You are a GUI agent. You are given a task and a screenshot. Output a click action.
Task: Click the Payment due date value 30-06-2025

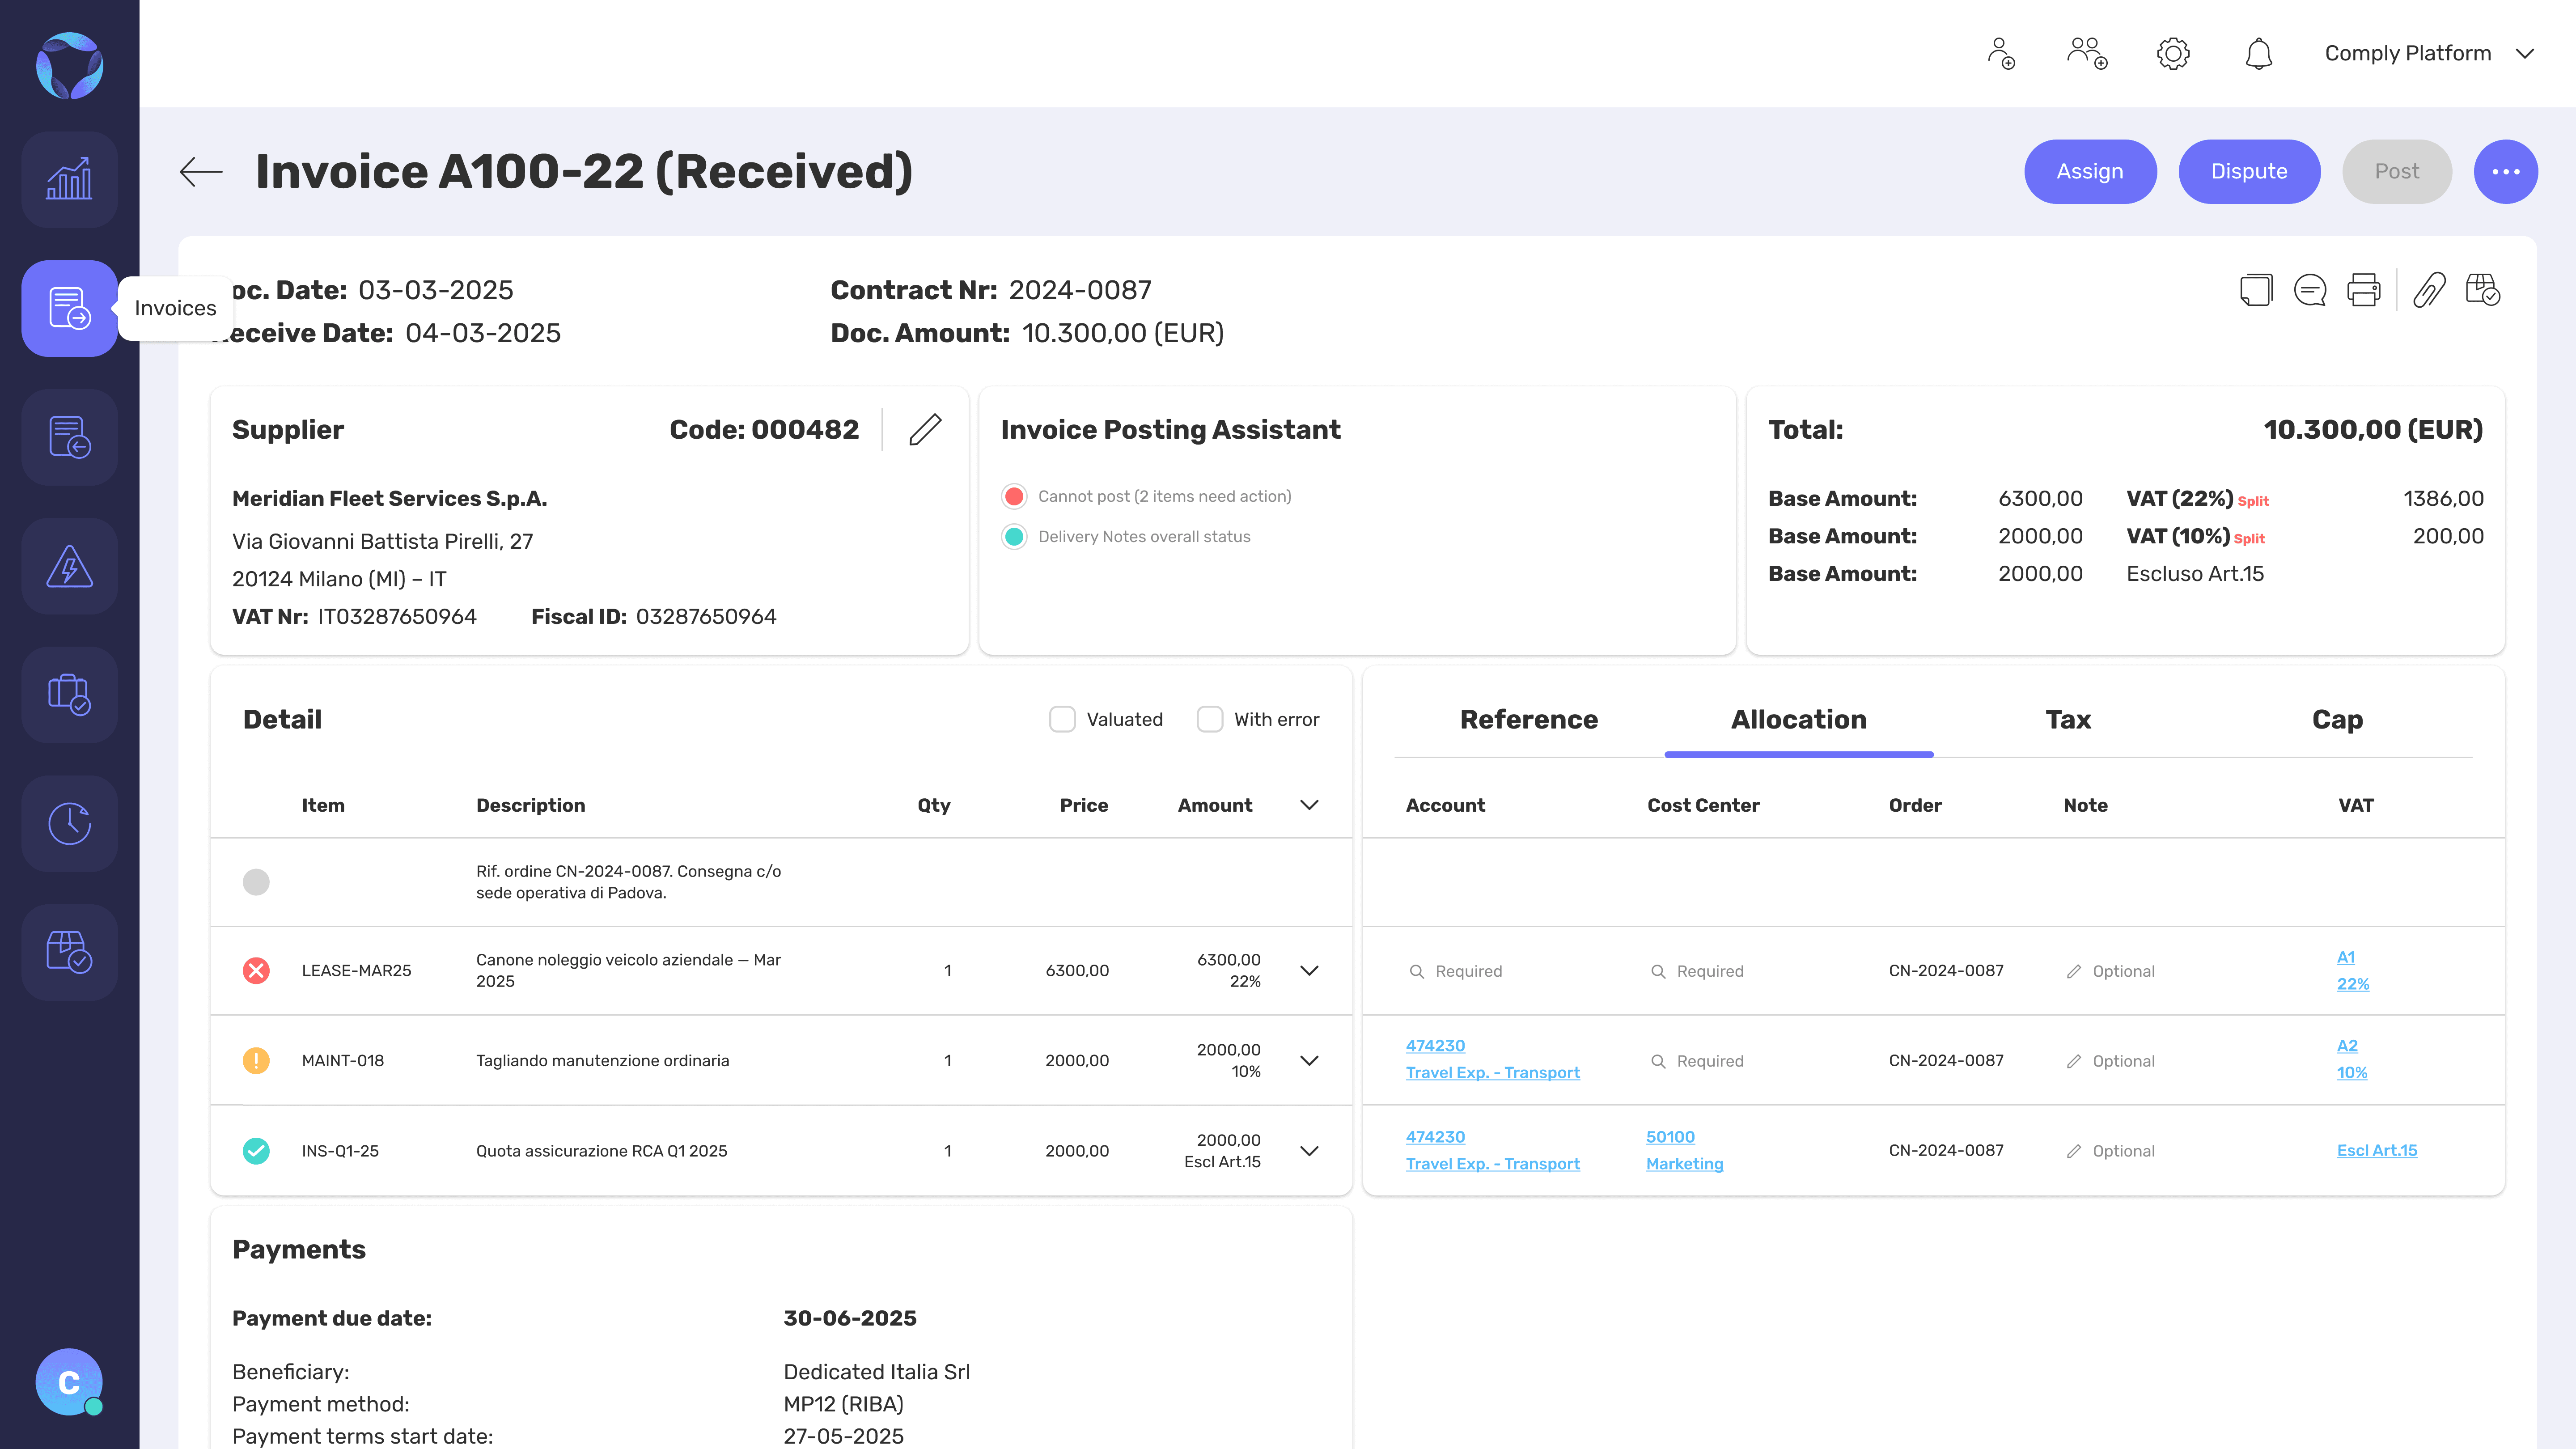point(850,1318)
